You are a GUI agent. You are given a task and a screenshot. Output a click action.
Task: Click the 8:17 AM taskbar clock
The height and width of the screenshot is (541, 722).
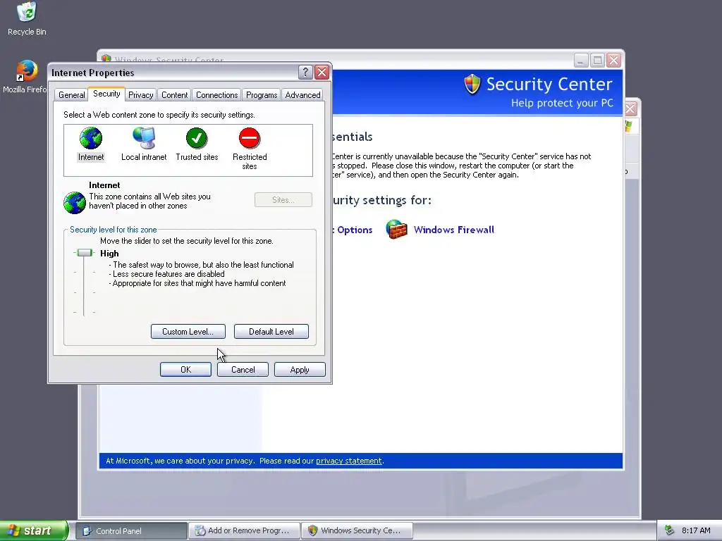click(x=696, y=530)
